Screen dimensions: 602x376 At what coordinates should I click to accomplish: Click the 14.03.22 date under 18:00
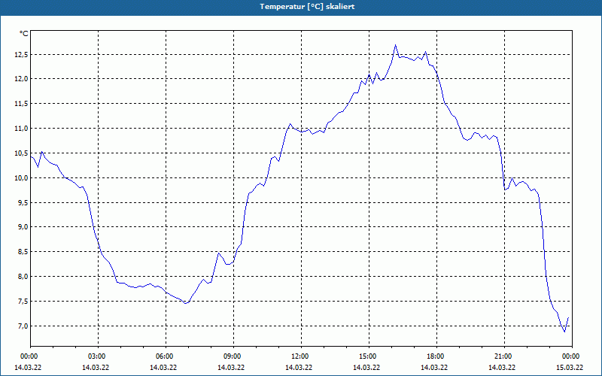coord(434,368)
